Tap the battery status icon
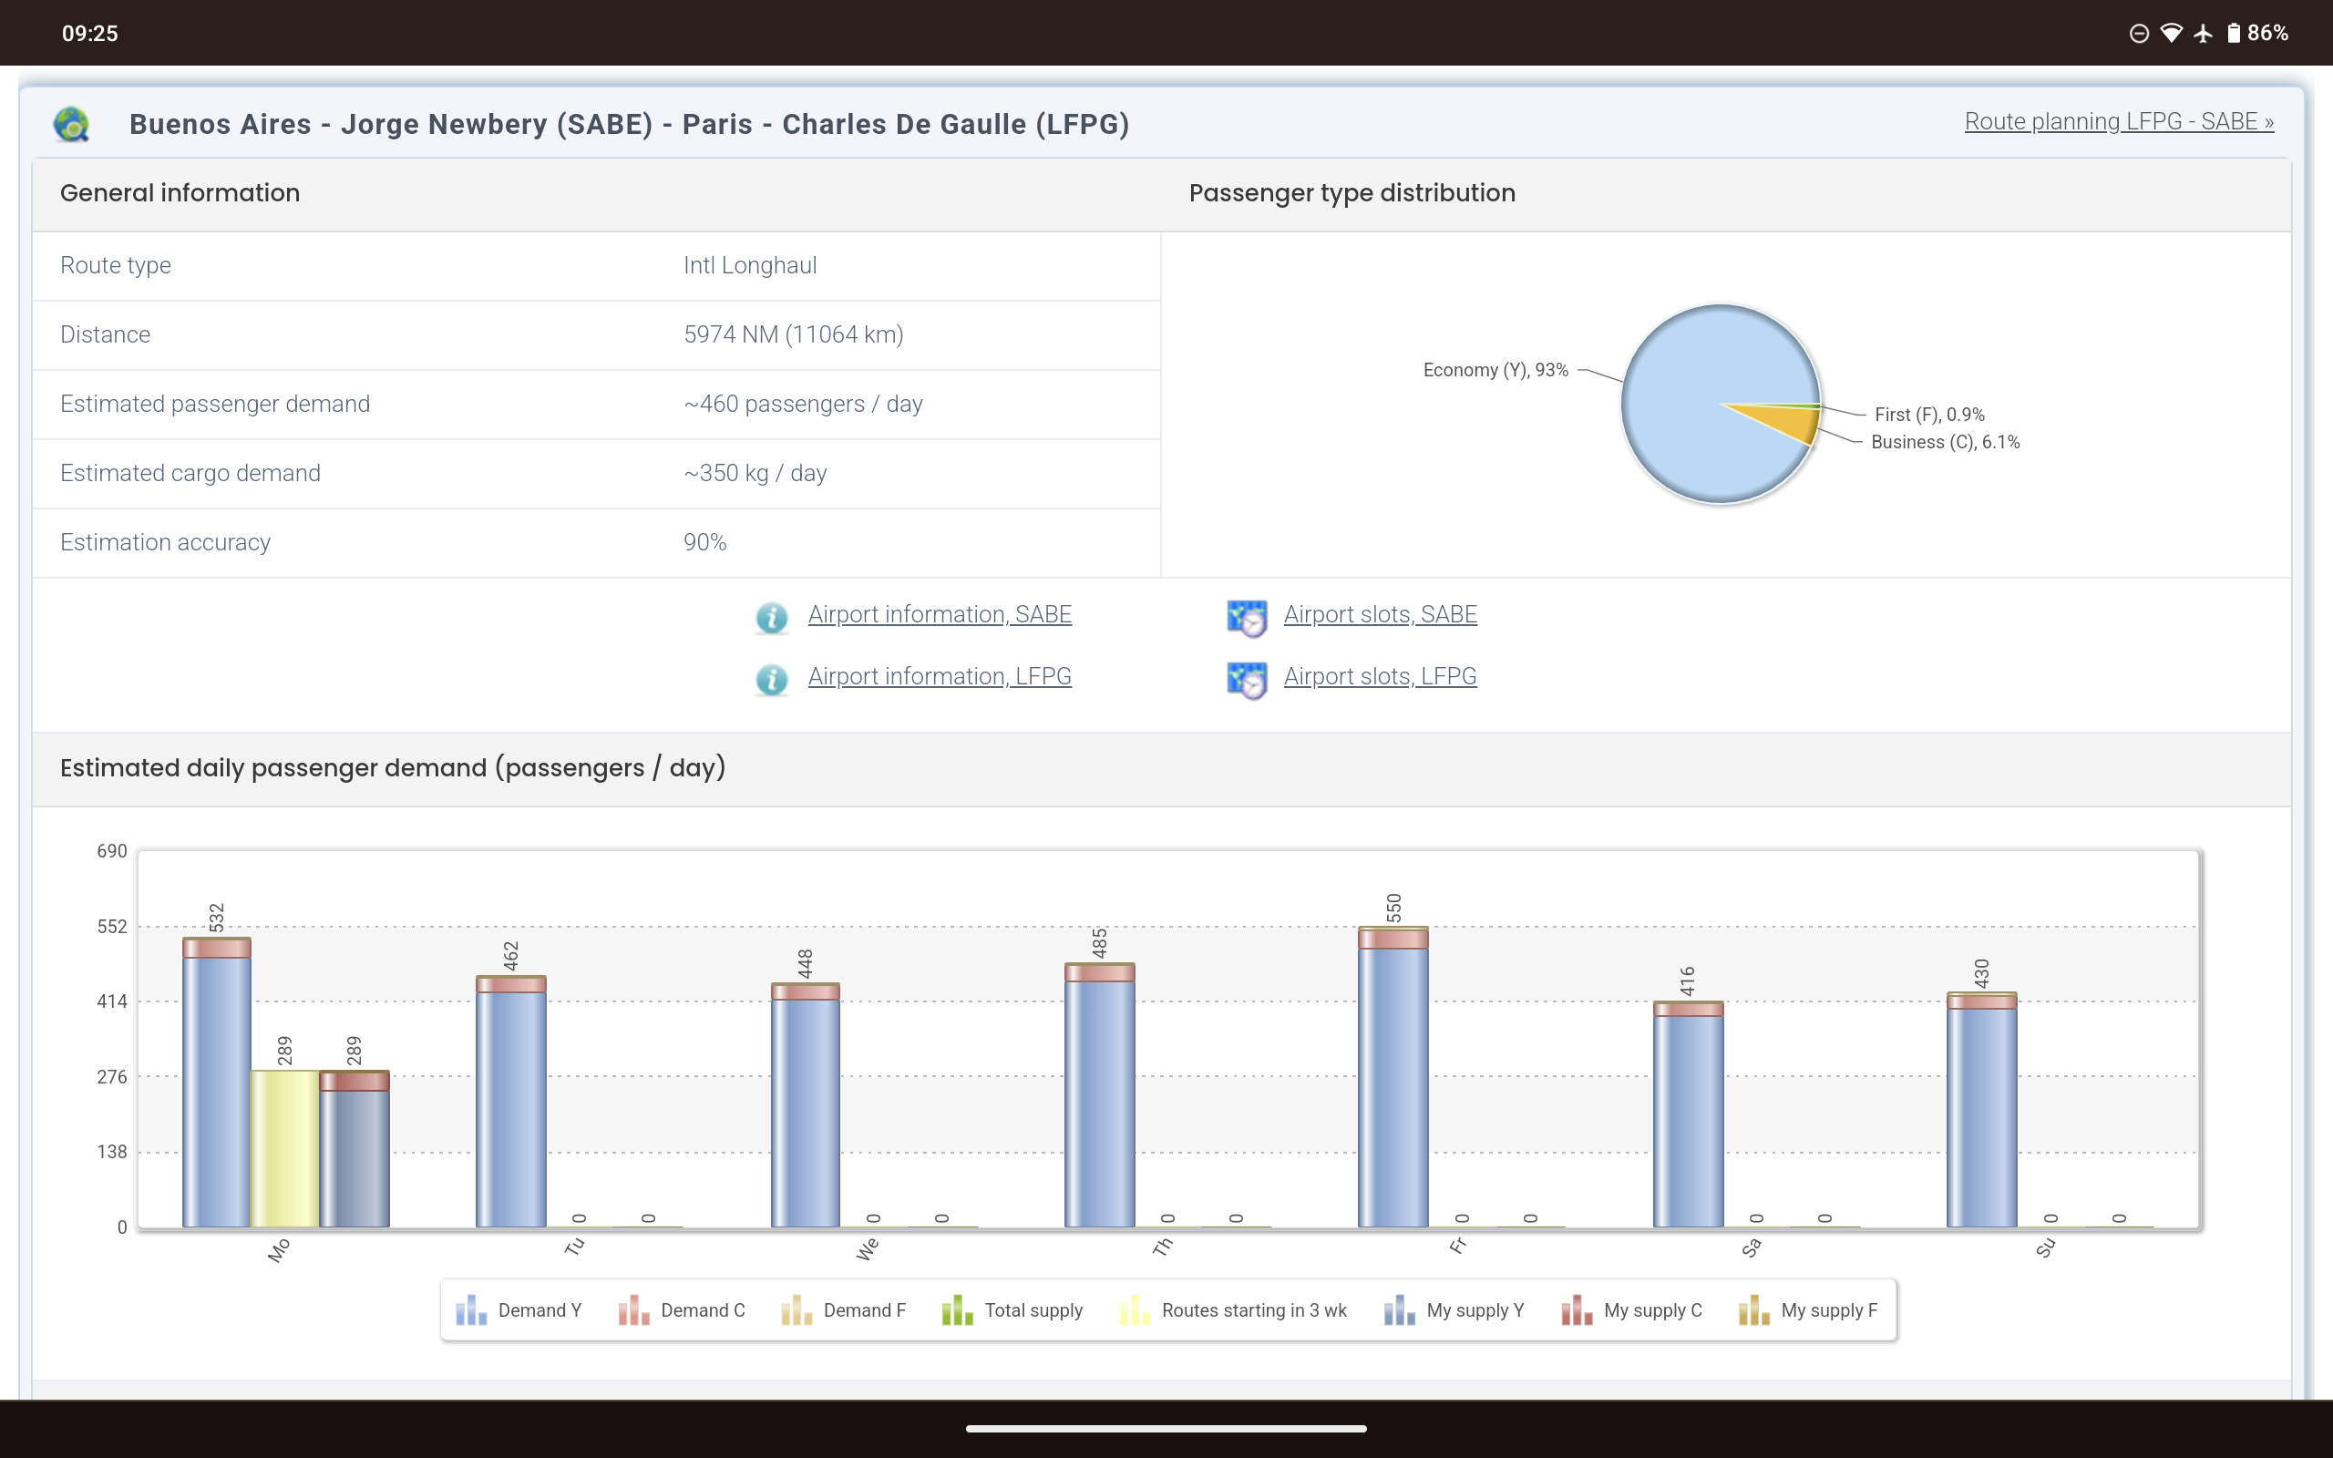 (x=2233, y=33)
